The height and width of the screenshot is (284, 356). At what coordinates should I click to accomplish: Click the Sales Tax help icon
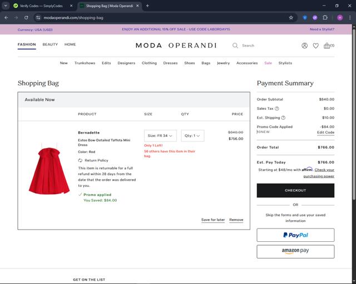277,109
